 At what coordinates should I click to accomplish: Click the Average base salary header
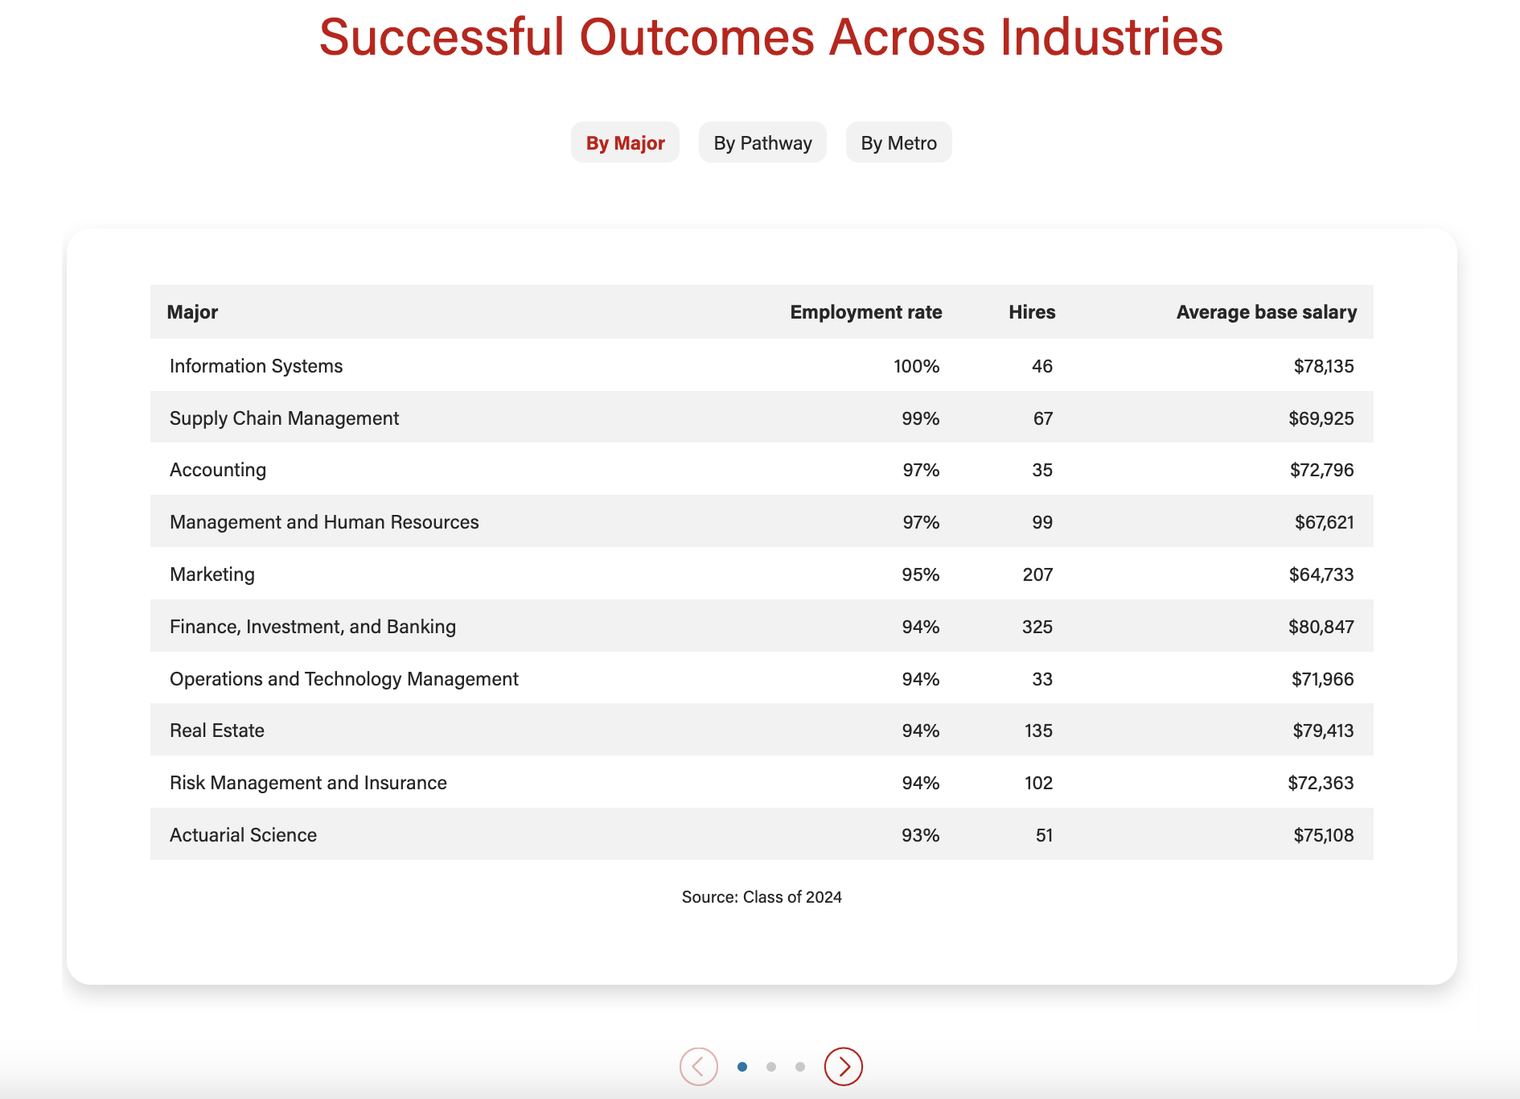click(1266, 312)
